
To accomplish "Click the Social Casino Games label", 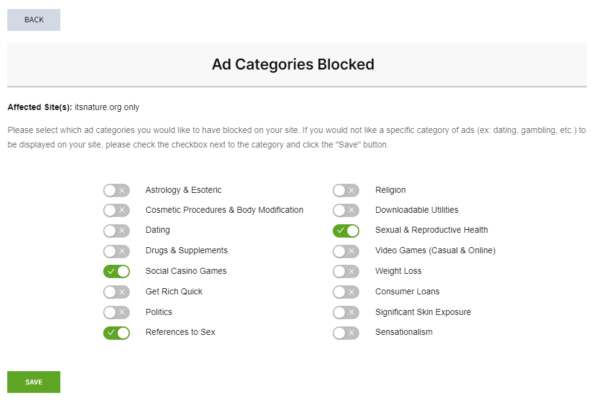I will click(186, 271).
